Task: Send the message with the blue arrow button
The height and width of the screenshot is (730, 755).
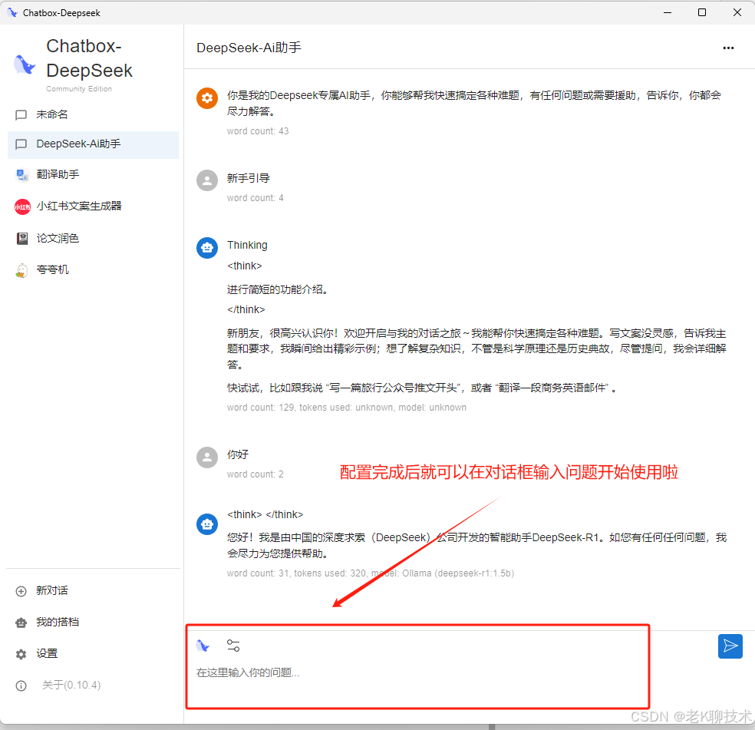Action: (x=730, y=646)
